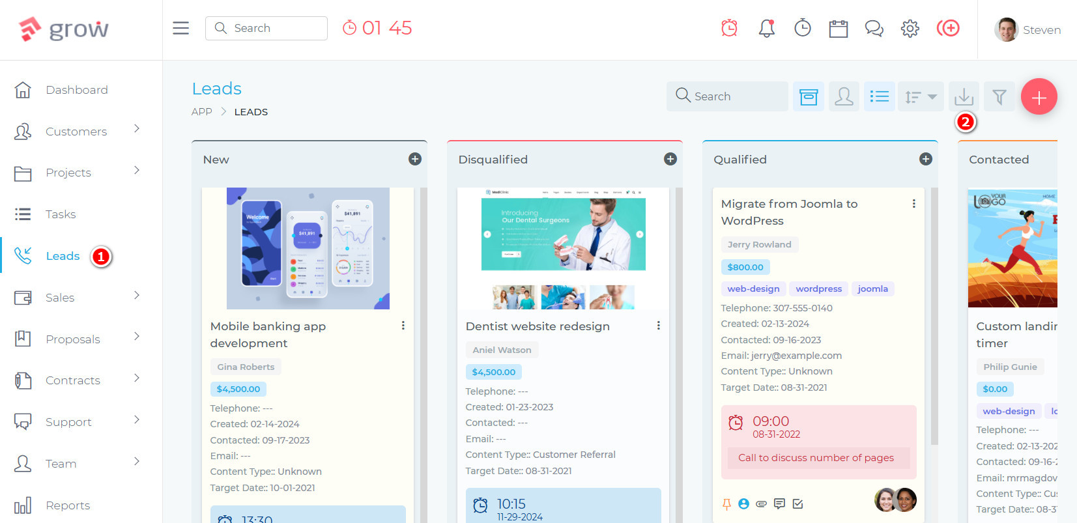Click the wordpress tag on Joomla card
The width and height of the screenshot is (1077, 523).
(x=819, y=289)
